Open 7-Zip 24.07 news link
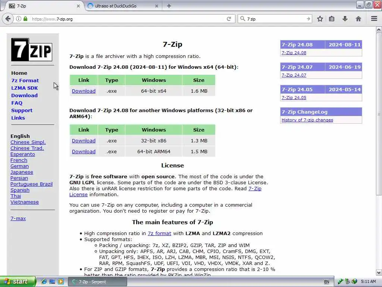The height and width of the screenshot is (287, 382). (x=294, y=75)
